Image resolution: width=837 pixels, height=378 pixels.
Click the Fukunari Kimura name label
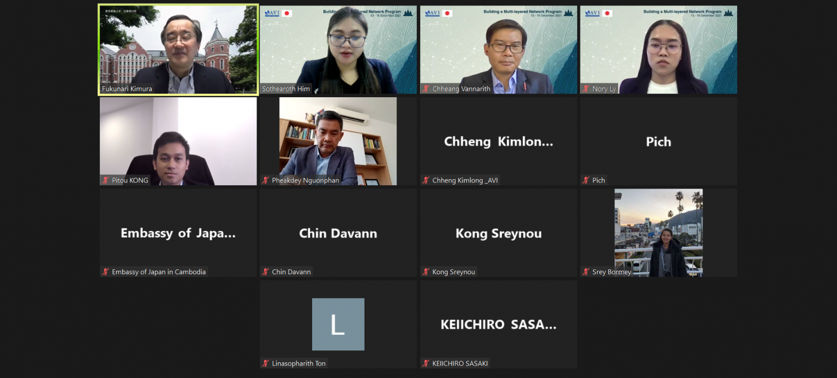127,89
